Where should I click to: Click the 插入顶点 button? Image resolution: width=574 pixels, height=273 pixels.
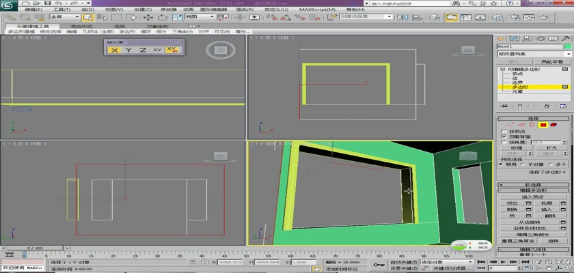pos(534,197)
